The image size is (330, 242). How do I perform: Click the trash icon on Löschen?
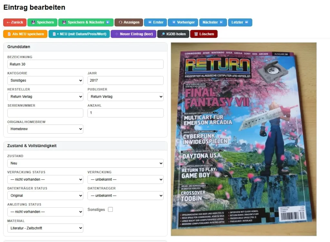tap(196, 34)
